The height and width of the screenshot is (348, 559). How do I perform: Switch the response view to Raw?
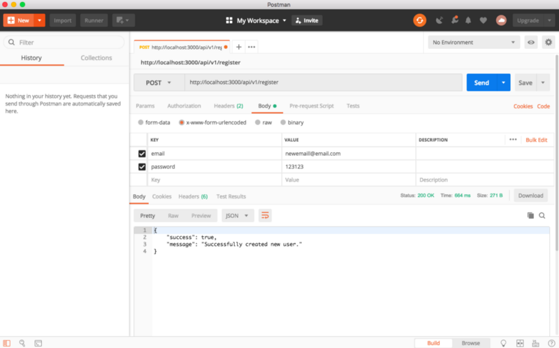point(173,216)
